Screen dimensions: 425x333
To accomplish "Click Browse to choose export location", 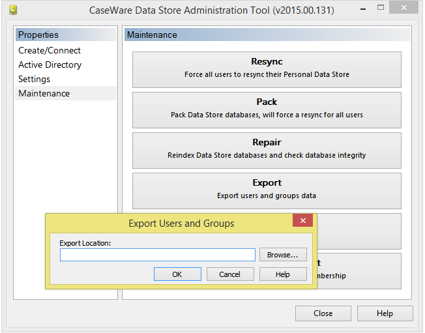I will [x=283, y=255].
